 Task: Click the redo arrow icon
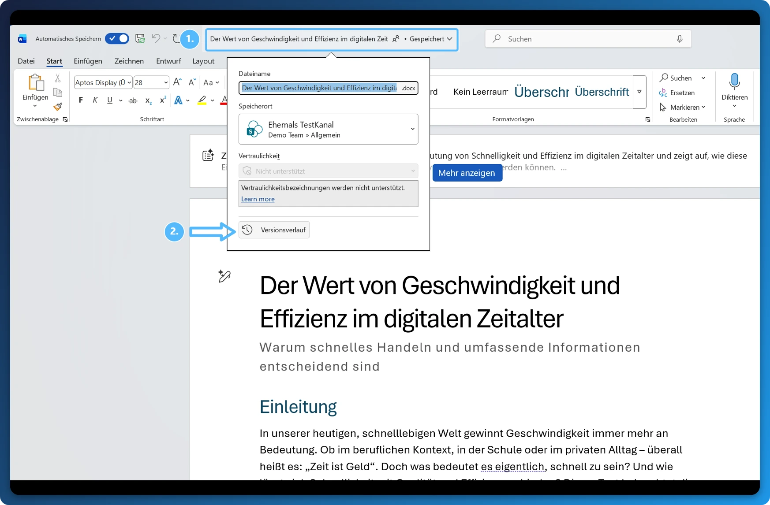pos(176,39)
